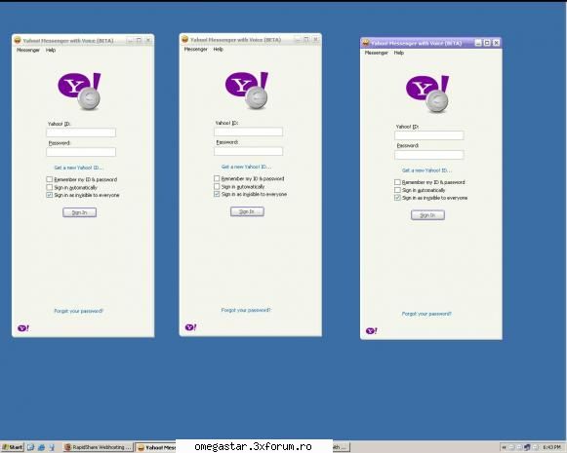Click the small Y! icon at the bottom of the left window
This screenshot has width=567, height=453.
coord(23,328)
